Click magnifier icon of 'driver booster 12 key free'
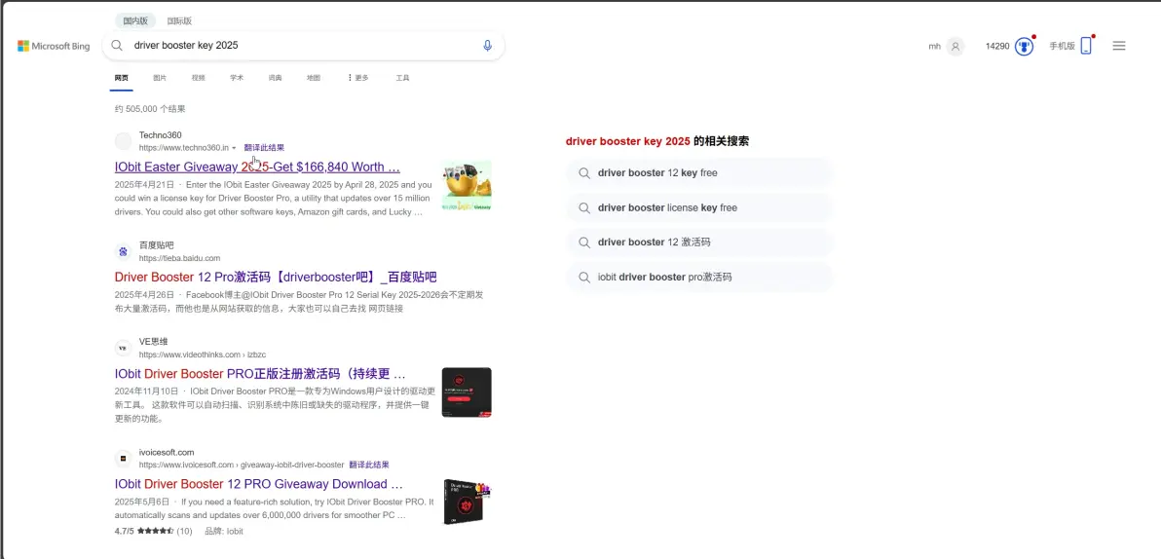The height and width of the screenshot is (559, 1161). point(584,173)
